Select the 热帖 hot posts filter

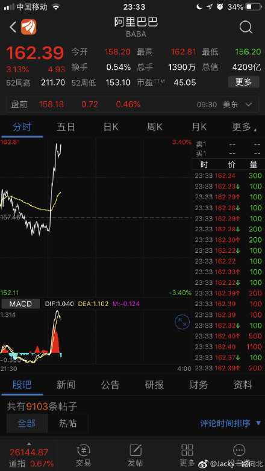[67, 423]
